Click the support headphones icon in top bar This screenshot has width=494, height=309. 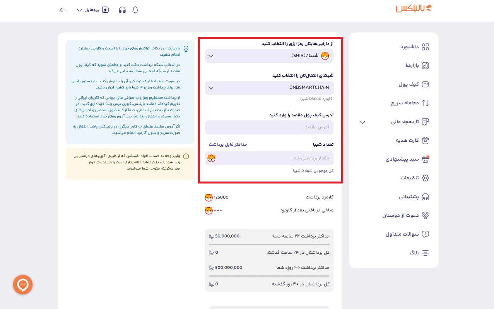click(x=122, y=10)
